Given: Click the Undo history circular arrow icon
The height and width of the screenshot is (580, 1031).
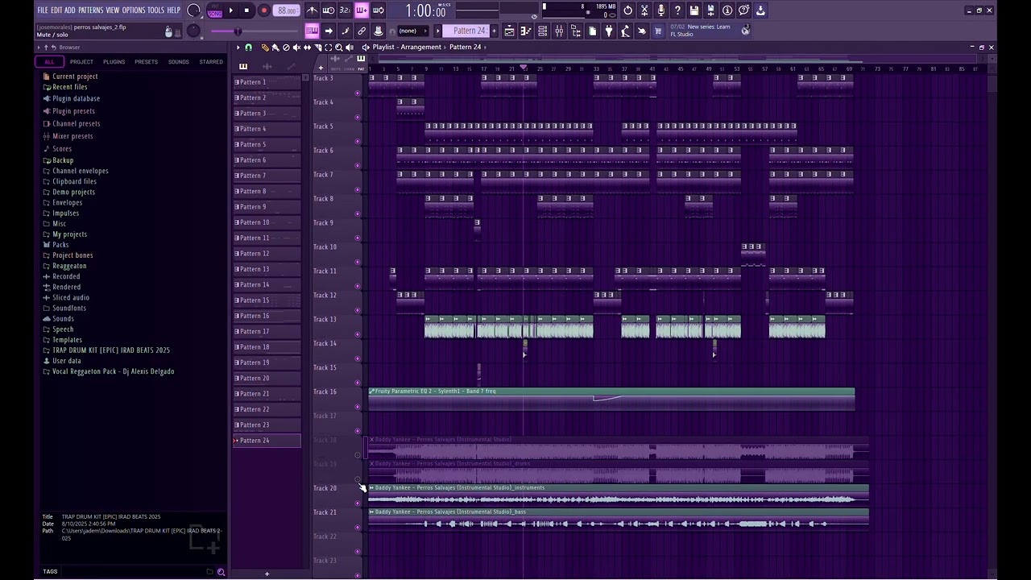Looking at the screenshot, I should (x=627, y=10).
